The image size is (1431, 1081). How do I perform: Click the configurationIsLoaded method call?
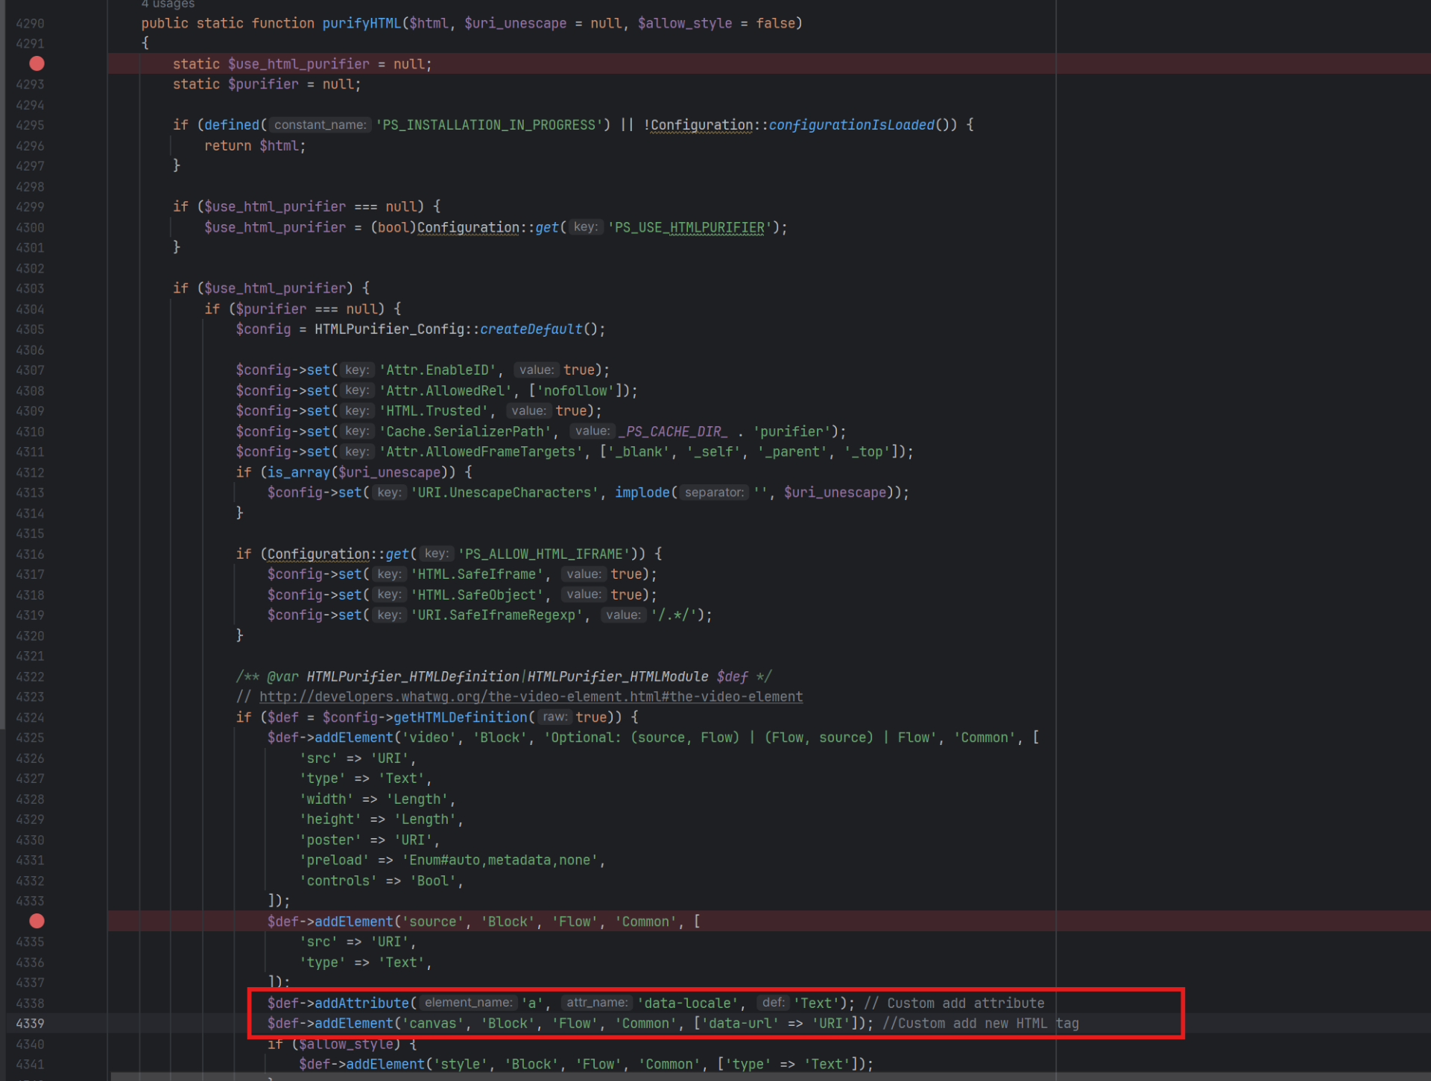click(x=851, y=125)
